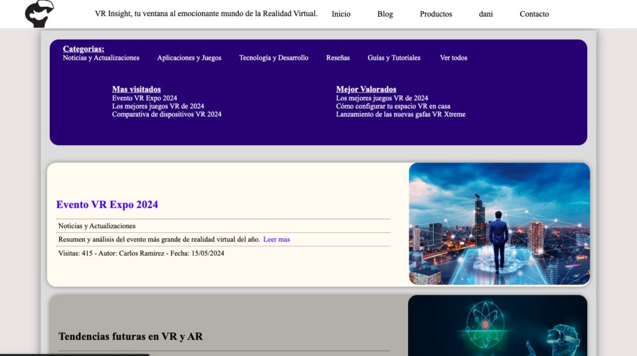Go to the Blog page
The width and height of the screenshot is (637, 356).
[x=385, y=14]
